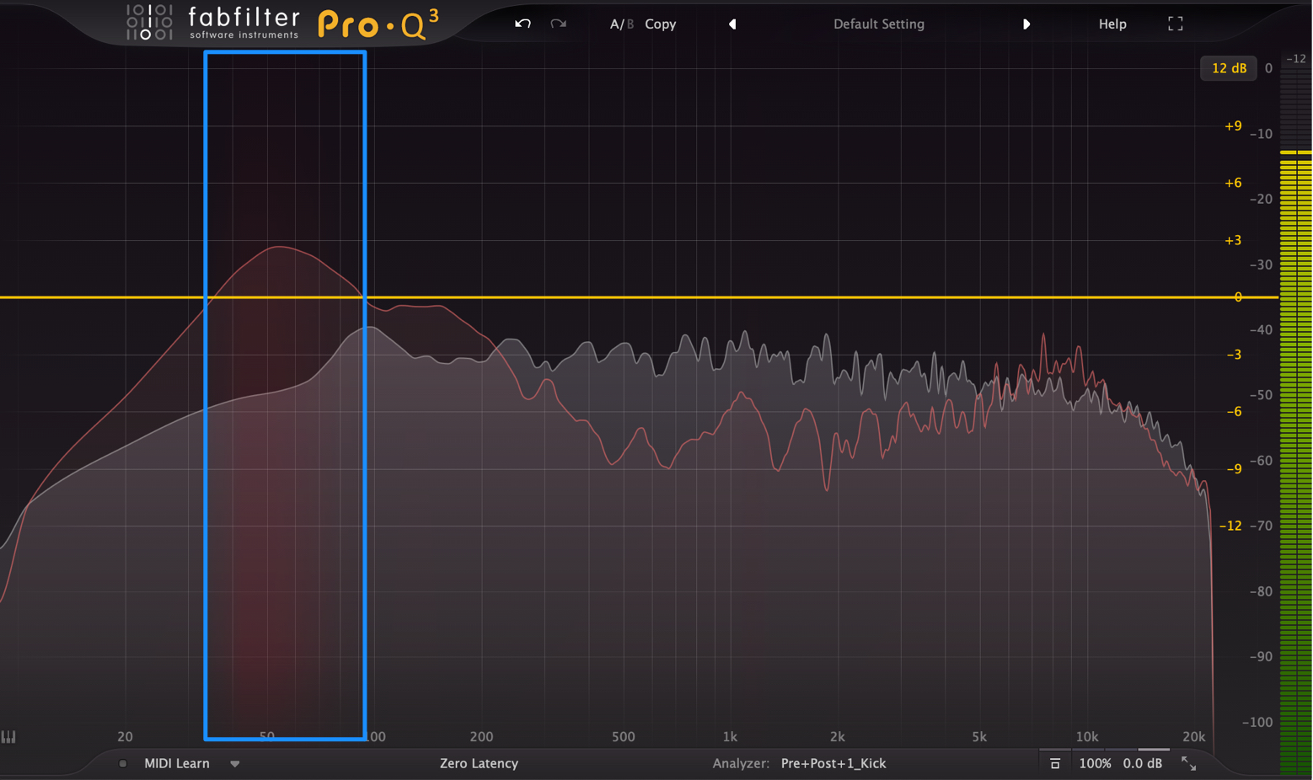Viewport: 1313px width, 780px height.
Task: Click the yellow -6 dB scale label
Action: pyautogui.click(x=1234, y=412)
